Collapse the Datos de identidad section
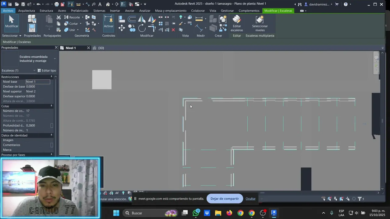The image size is (390, 219). pos(51,135)
